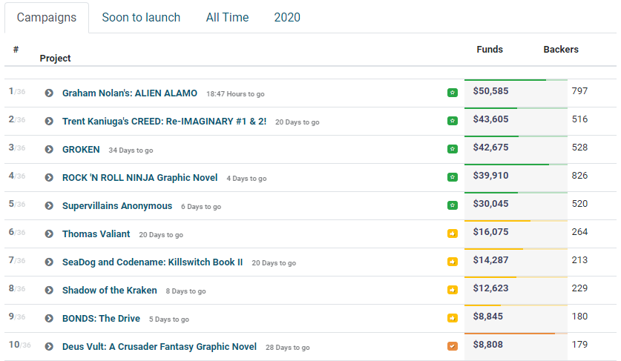Viewport: 621px width, 361px height.
Task: Click yellow thumbs-up badge for BONDS: The Drive
Action: [453, 318]
